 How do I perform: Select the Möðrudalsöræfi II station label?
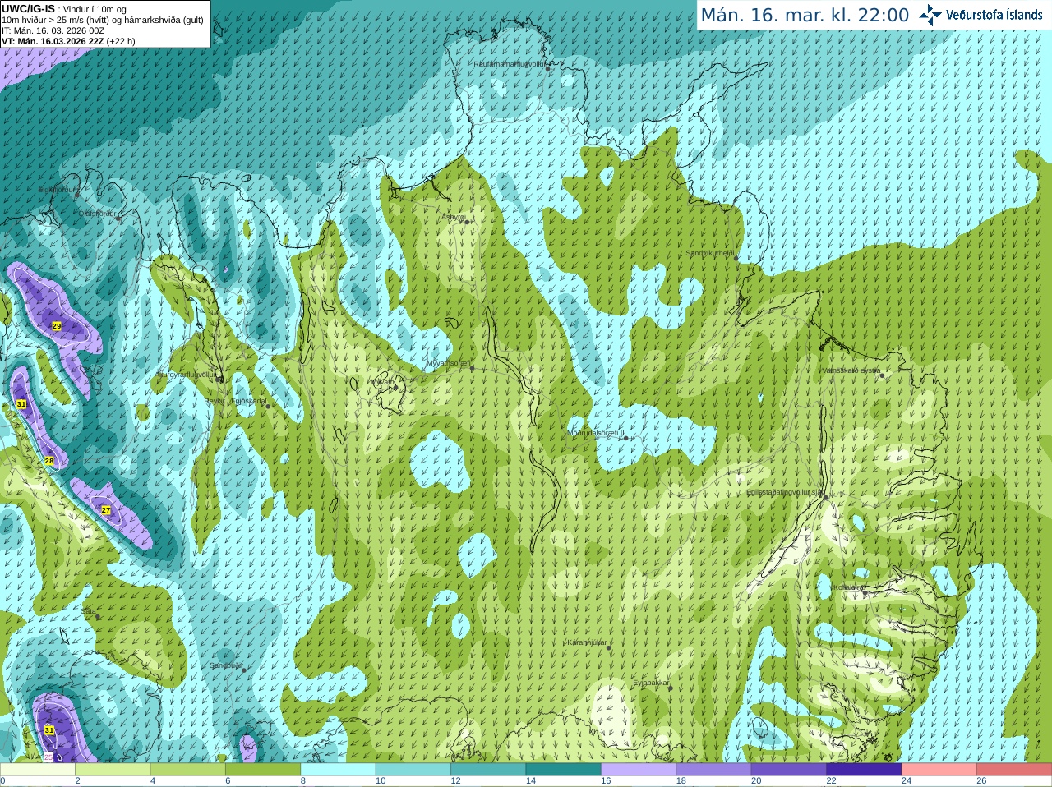(x=596, y=433)
